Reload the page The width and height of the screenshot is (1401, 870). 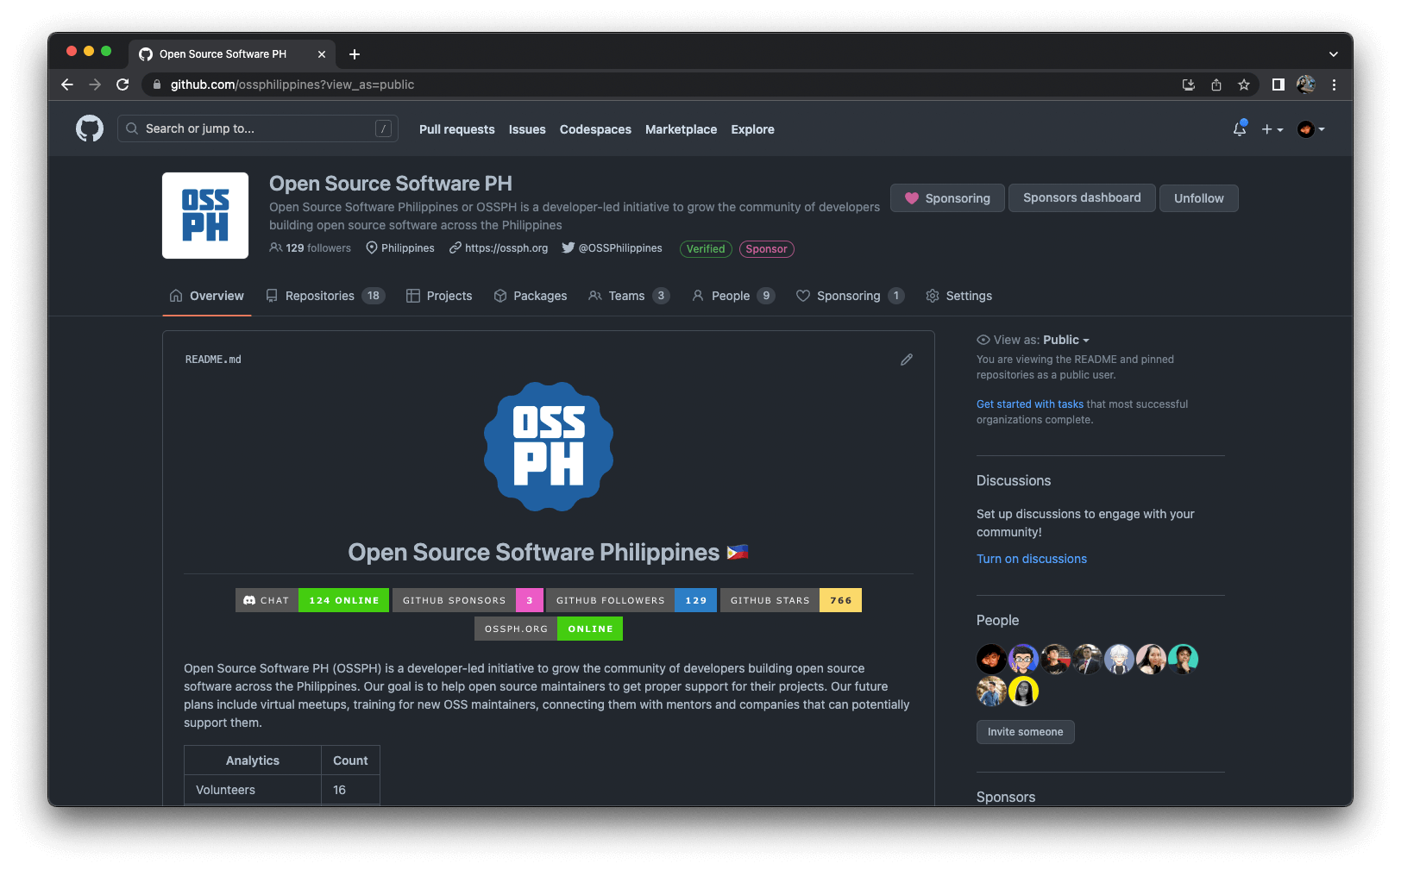point(123,84)
